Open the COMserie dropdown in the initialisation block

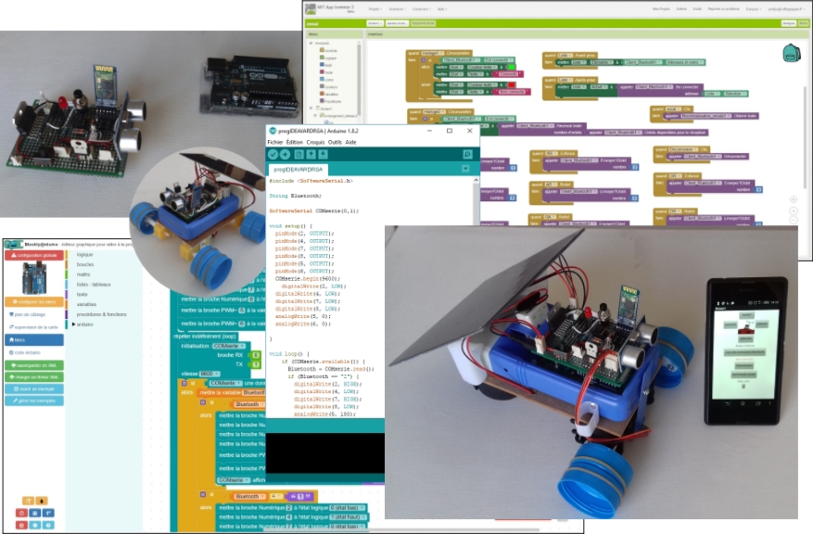pos(228,346)
